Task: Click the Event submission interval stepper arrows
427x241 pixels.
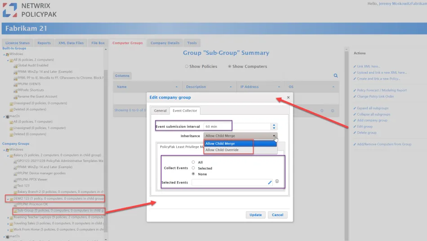Action: tap(274, 127)
